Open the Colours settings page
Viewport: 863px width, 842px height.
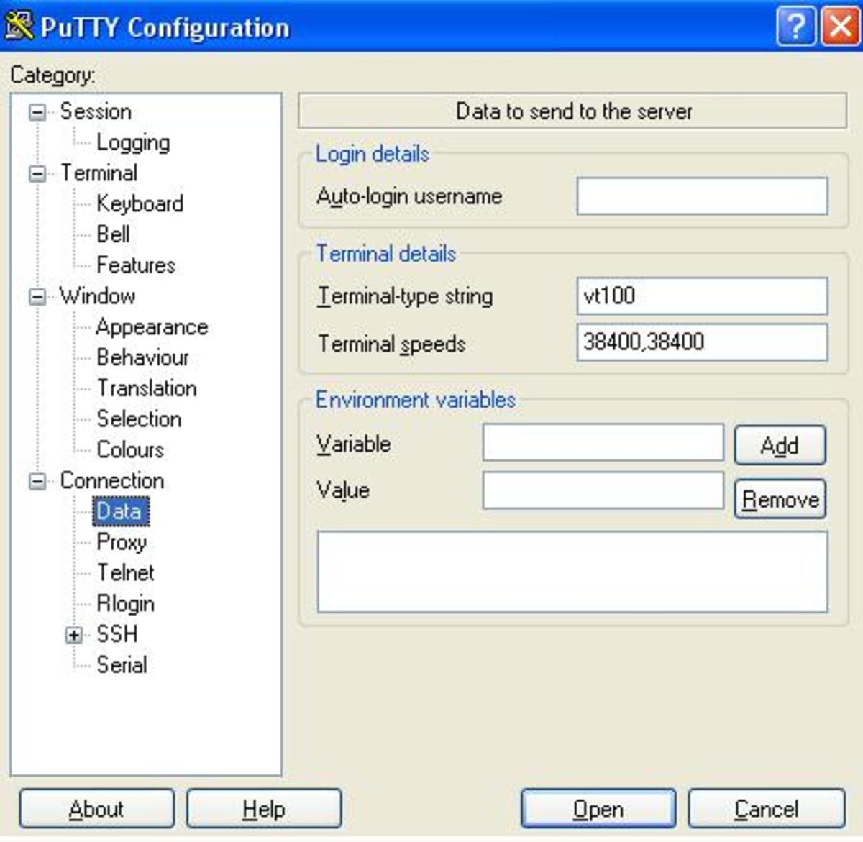[129, 449]
